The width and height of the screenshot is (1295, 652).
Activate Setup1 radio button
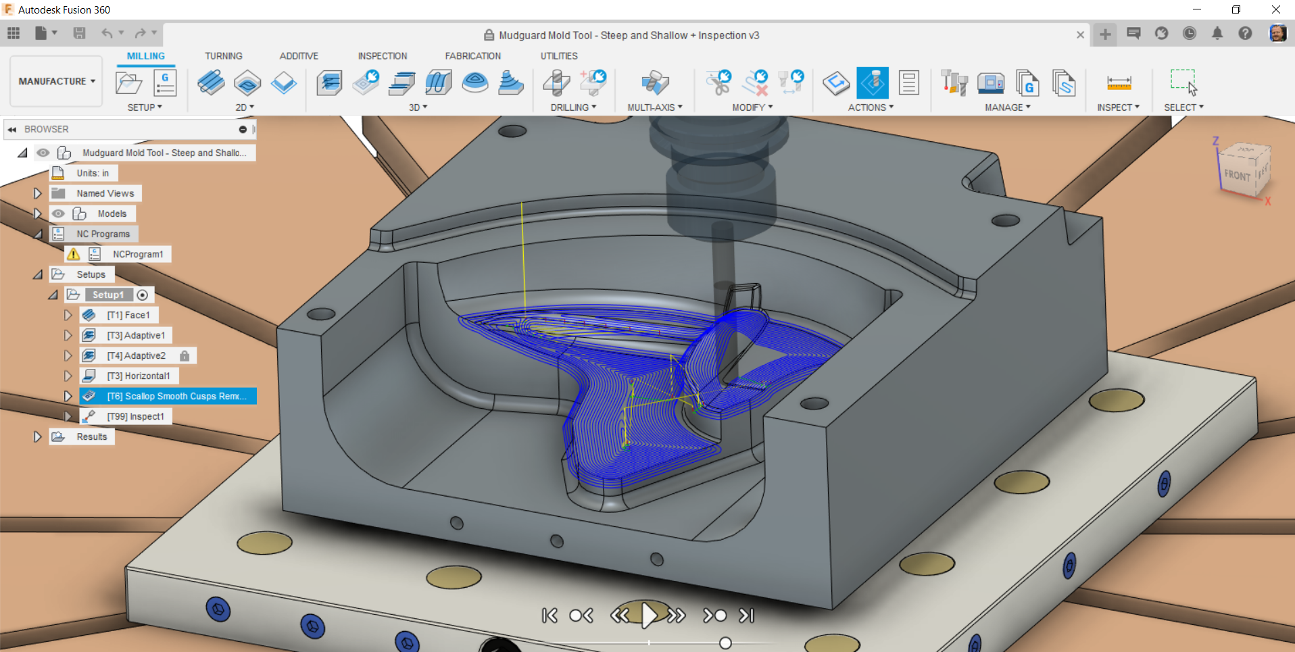[143, 295]
